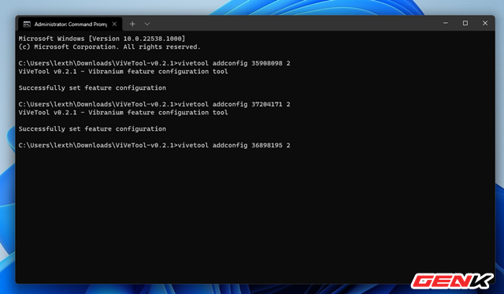Click the command 'addconfig 37204171 2'
Screen dimensions: 504x294
click(251, 104)
